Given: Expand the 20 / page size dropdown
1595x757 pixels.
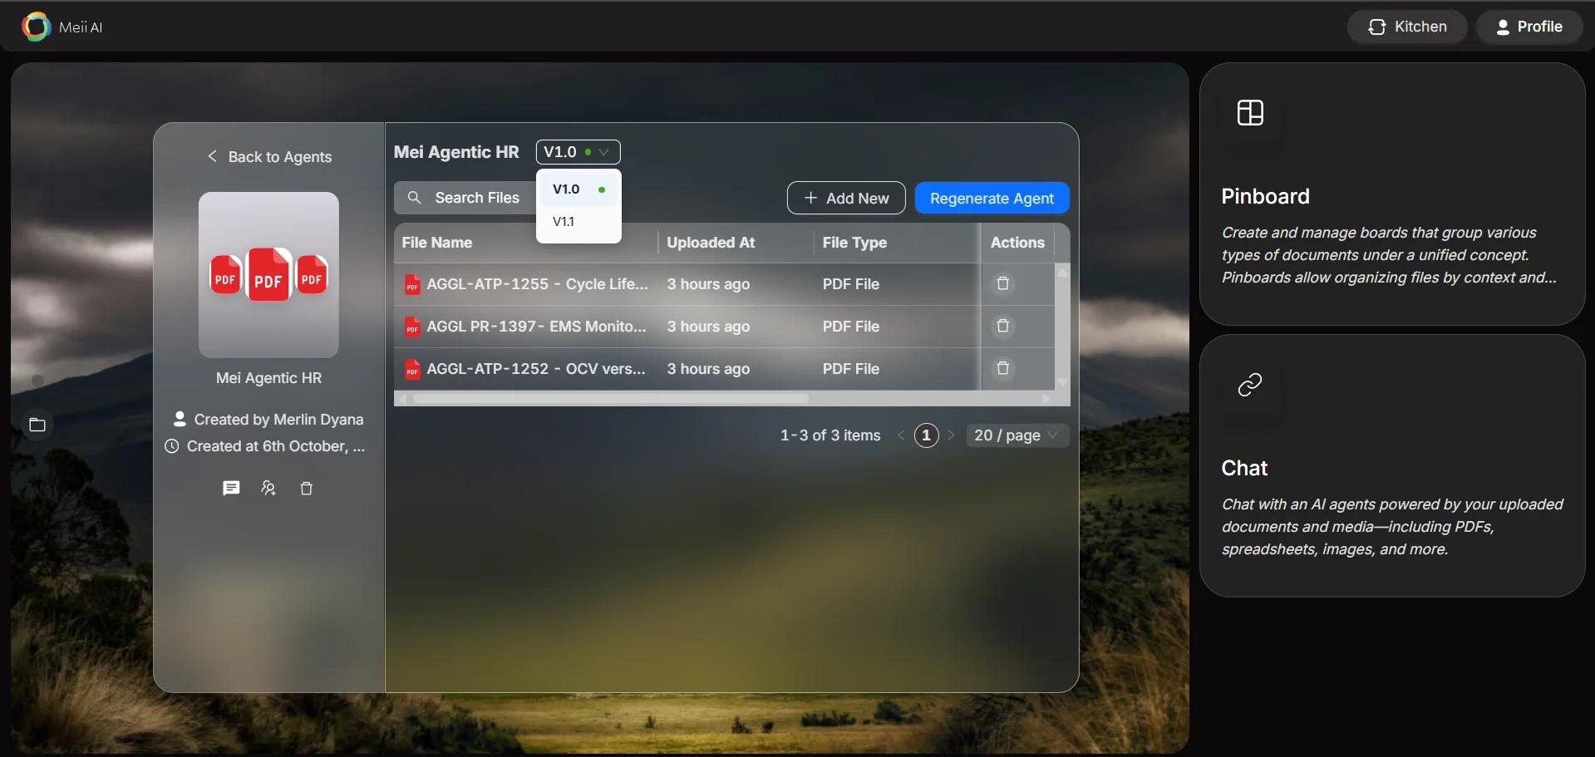Looking at the screenshot, I should point(1016,435).
